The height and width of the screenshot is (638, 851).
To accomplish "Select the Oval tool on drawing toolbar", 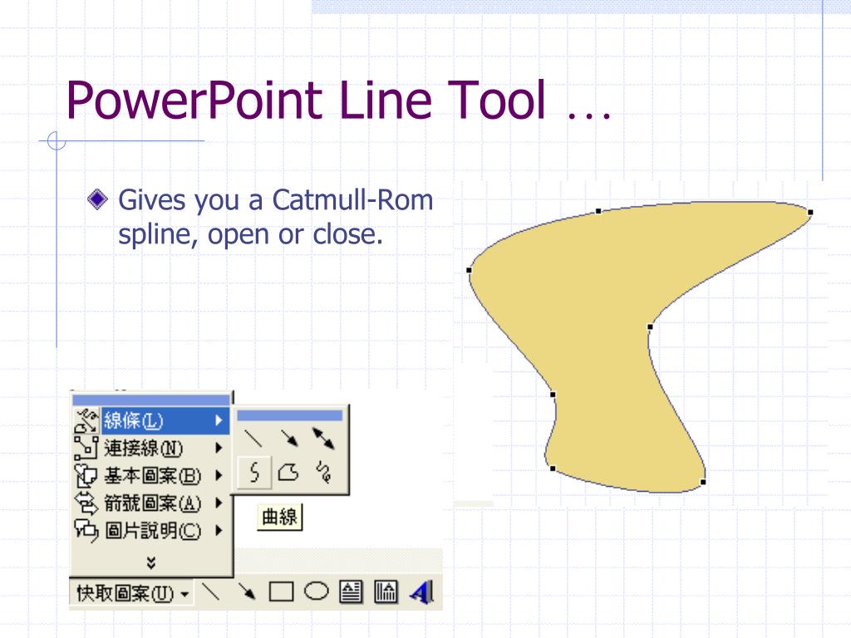I will 316,591.
